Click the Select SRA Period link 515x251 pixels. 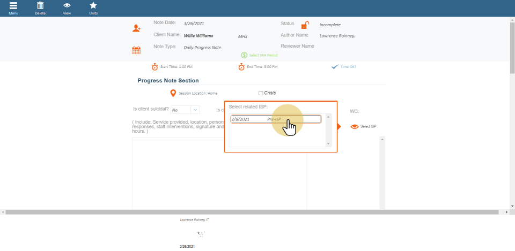point(261,55)
